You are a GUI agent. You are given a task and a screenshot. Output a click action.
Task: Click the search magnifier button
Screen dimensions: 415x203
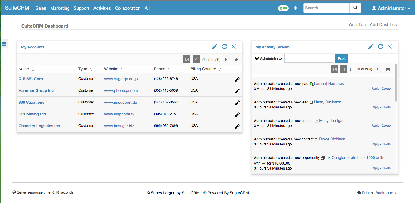coord(355,8)
